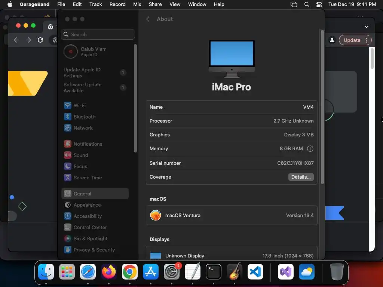Open the Record menu
Viewport: 383px width, 287px height.
[117, 4]
